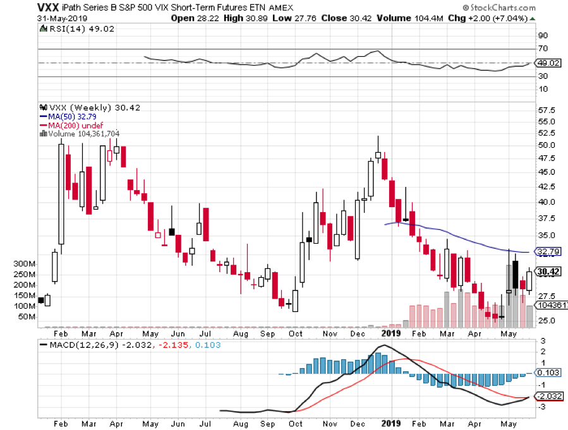The height and width of the screenshot is (430, 568).
Task: Click the VXX (Weekly) 30.42 legend text
Action: pos(95,107)
